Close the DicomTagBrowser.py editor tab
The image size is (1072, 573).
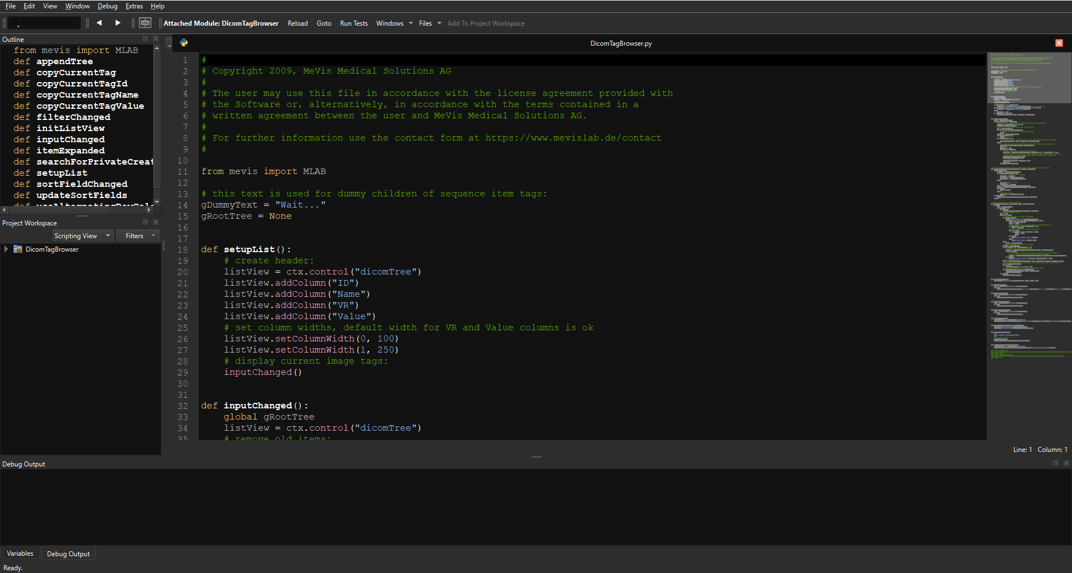[x=1059, y=43]
